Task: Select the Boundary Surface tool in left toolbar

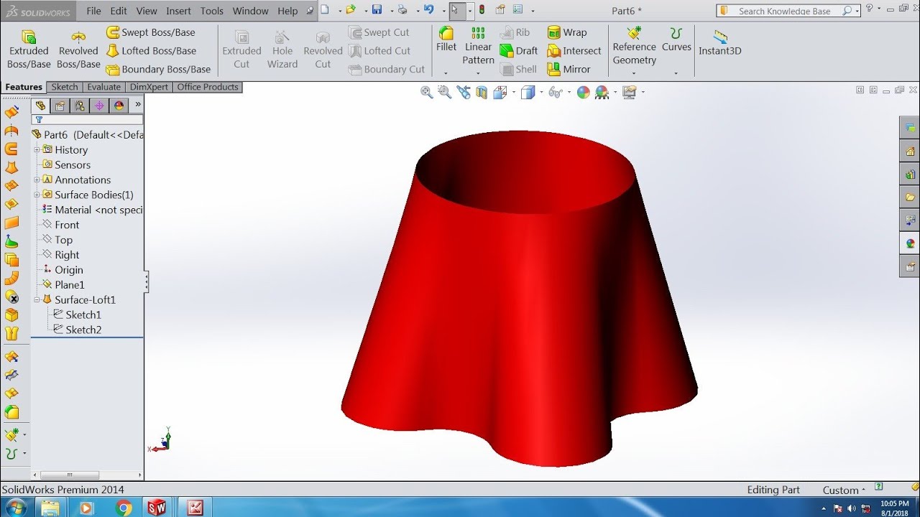Action: pos(11,186)
